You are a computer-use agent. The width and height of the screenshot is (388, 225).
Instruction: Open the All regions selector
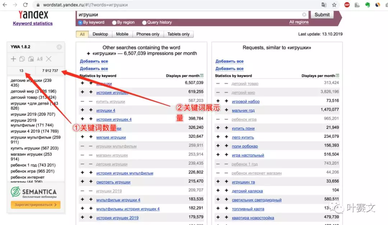300,22
